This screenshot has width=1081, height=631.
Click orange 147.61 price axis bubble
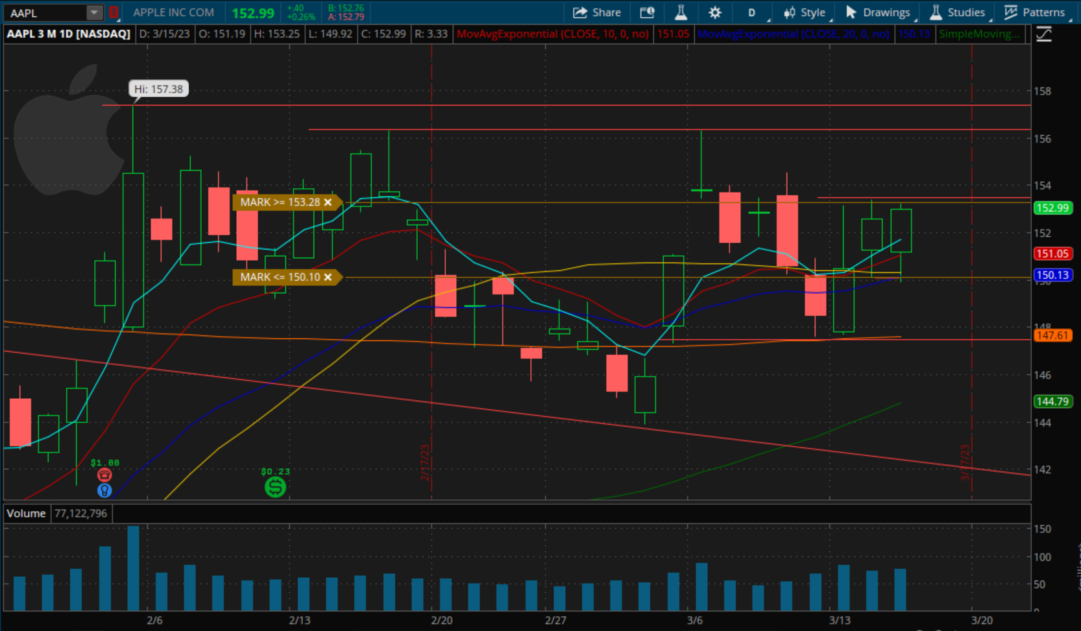point(1052,335)
